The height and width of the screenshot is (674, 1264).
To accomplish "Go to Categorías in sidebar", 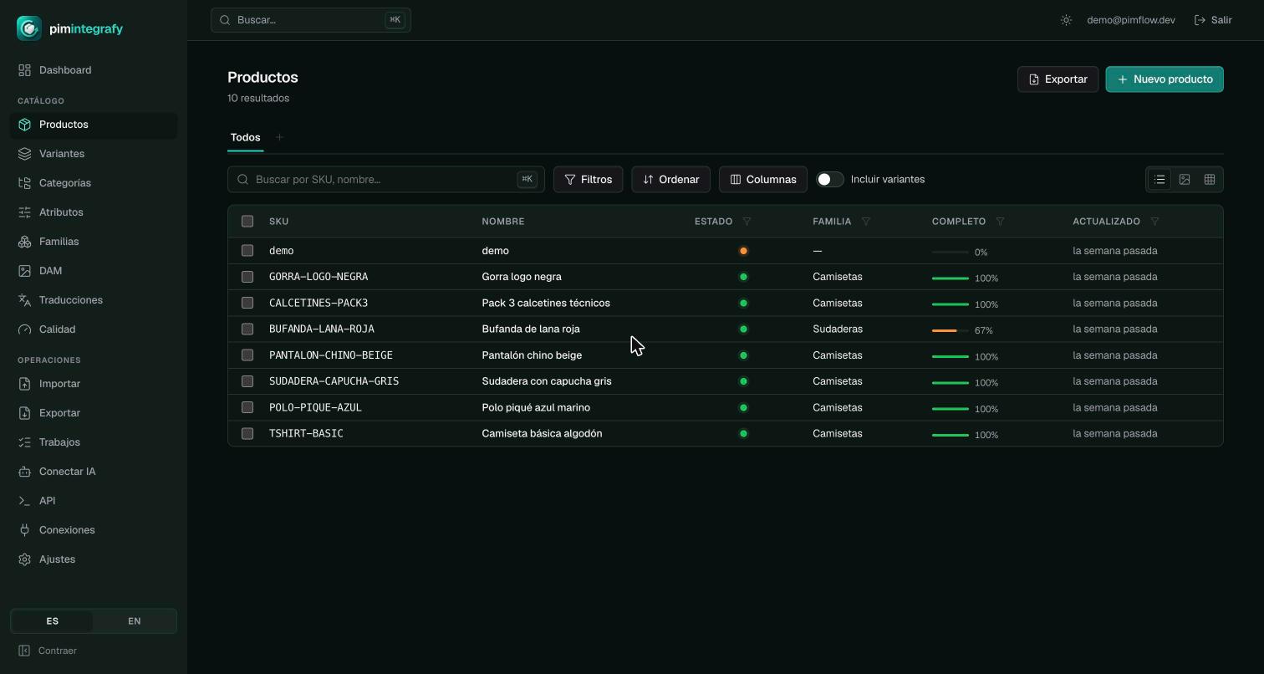I will click(94, 183).
